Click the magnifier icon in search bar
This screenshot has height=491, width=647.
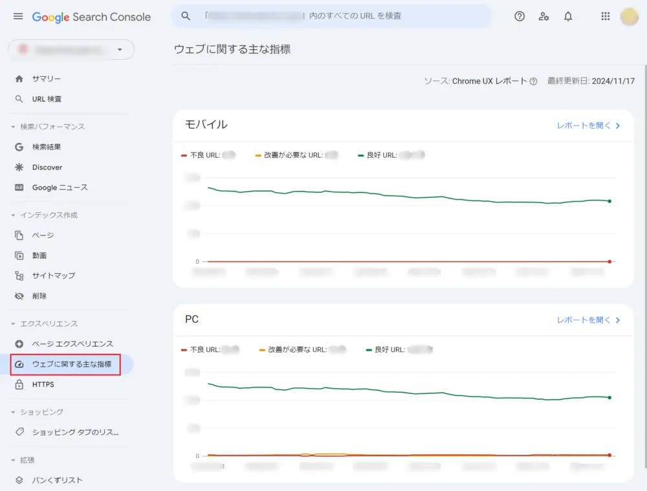pos(186,16)
